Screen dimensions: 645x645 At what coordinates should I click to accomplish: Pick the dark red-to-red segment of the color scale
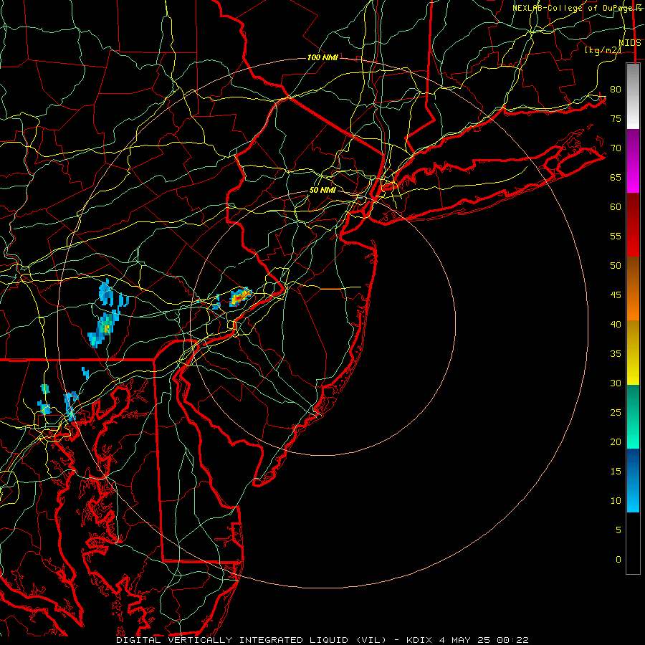pyautogui.click(x=633, y=224)
